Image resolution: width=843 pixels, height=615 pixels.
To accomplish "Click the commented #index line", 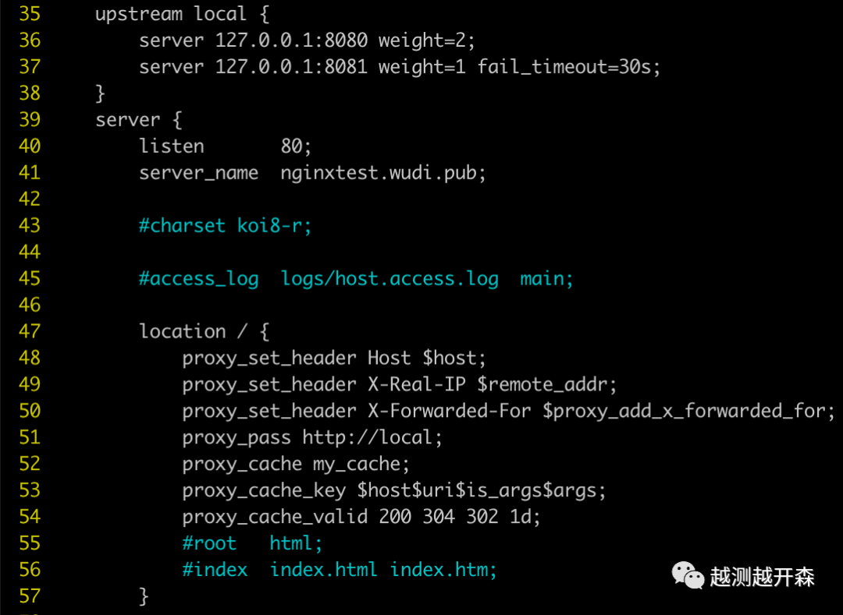I will 340,570.
